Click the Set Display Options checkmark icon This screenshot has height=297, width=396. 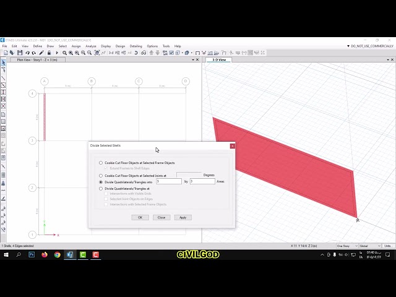click(171, 53)
